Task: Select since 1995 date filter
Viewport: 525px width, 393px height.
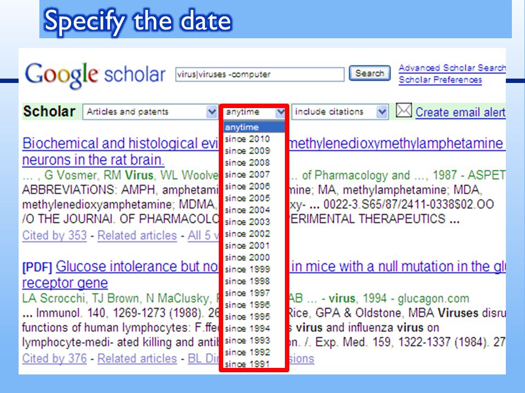Action: pos(254,317)
